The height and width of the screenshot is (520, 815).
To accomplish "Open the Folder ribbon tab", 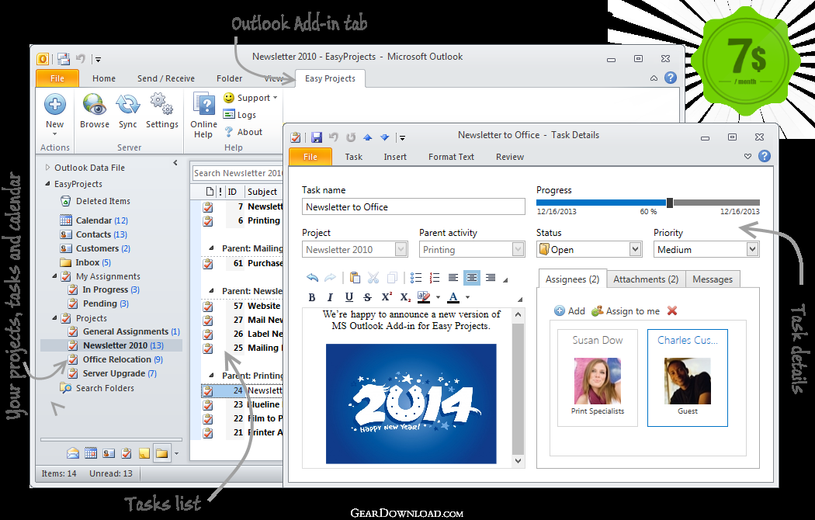I will [x=229, y=78].
